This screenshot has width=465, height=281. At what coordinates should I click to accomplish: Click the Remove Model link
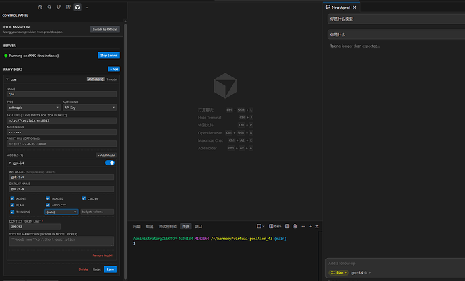click(102, 255)
